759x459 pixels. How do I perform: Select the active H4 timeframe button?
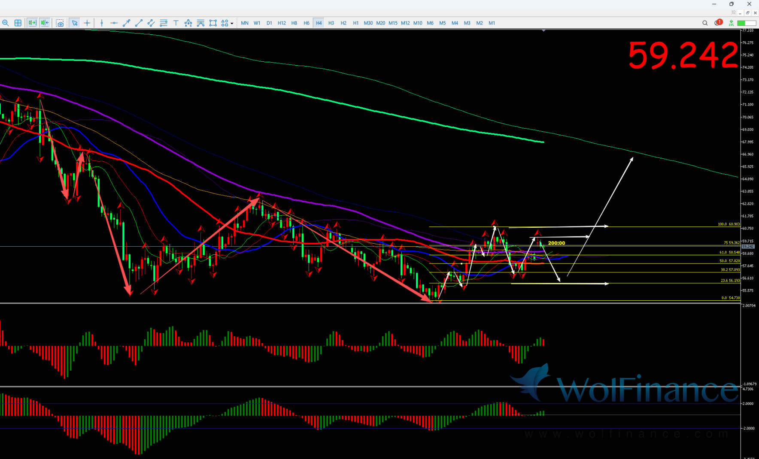tap(319, 23)
